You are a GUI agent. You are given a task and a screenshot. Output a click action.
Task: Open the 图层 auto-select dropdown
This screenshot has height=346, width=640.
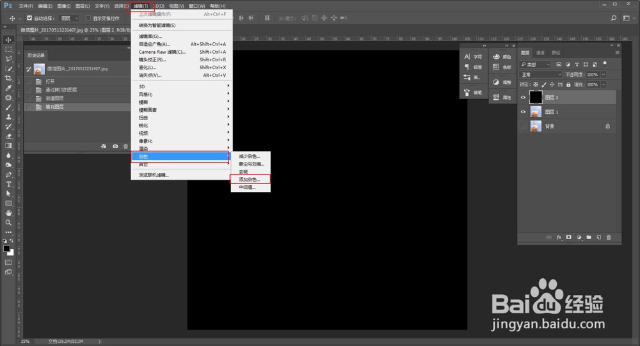point(69,18)
